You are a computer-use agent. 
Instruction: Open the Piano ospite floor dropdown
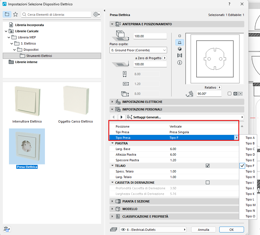pyautogui.click(x=138, y=50)
